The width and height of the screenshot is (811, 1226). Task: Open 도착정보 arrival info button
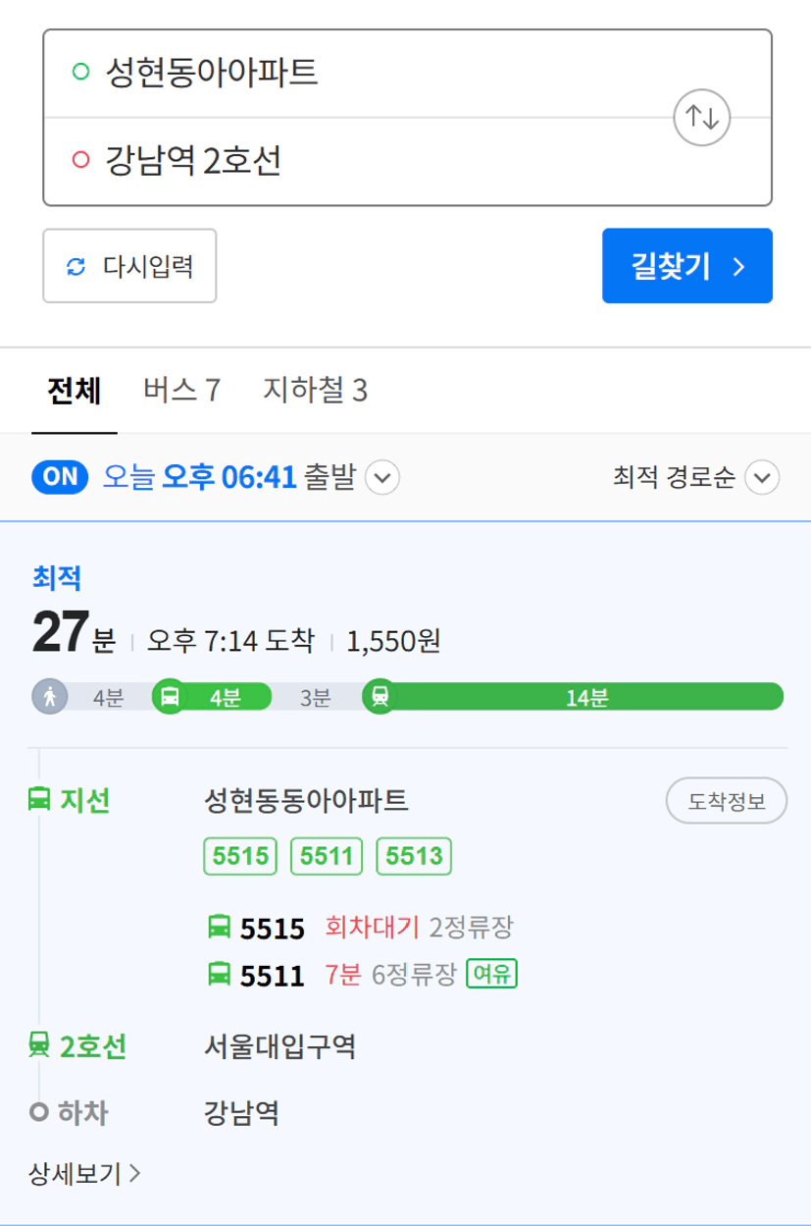(x=727, y=802)
